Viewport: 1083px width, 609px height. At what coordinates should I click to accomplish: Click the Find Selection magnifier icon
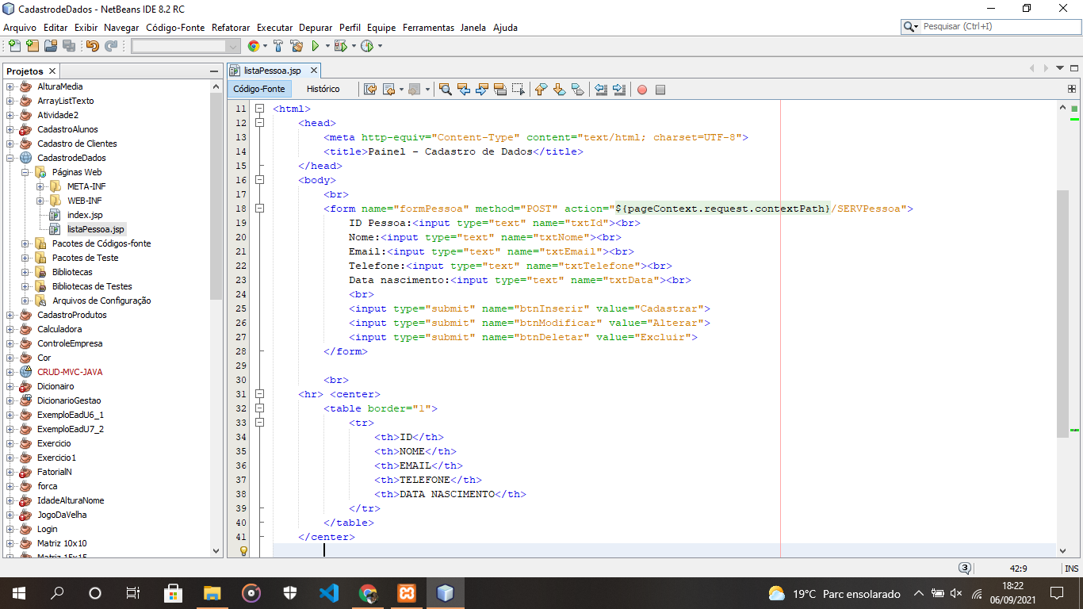coord(446,90)
